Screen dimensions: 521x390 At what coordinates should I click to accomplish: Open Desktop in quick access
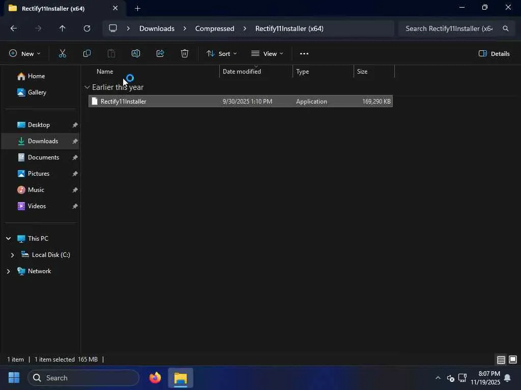click(x=39, y=125)
